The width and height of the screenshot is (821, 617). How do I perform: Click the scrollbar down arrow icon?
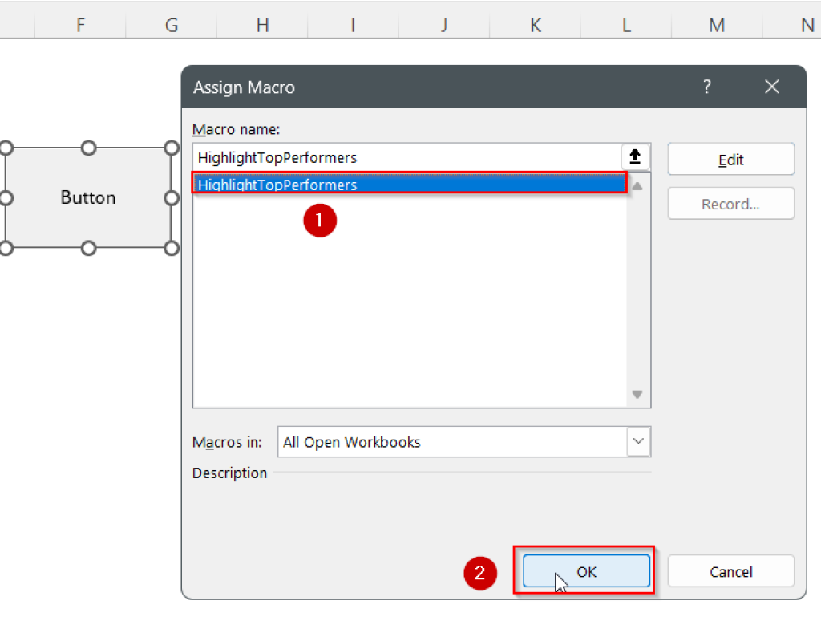pos(637,394)
